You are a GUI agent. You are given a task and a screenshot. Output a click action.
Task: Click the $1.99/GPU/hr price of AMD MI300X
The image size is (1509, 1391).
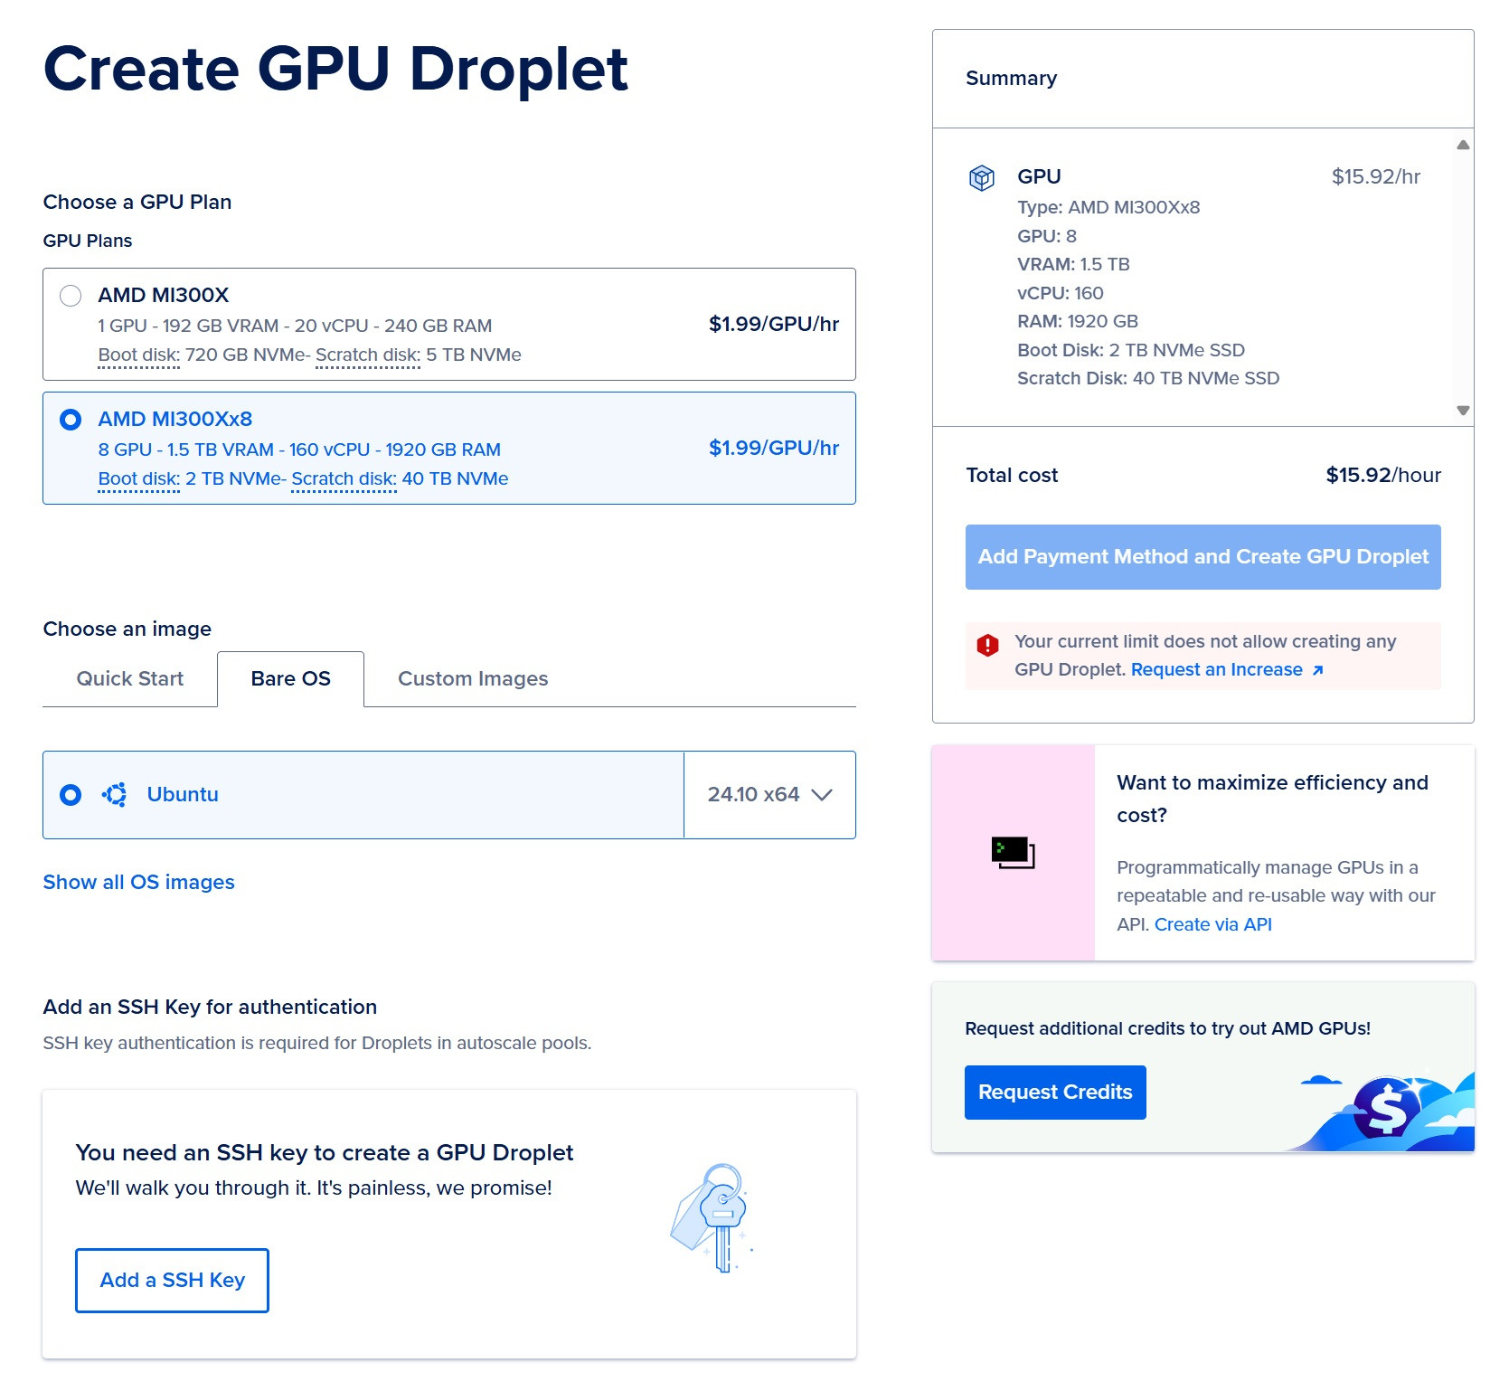click(774, 324)
